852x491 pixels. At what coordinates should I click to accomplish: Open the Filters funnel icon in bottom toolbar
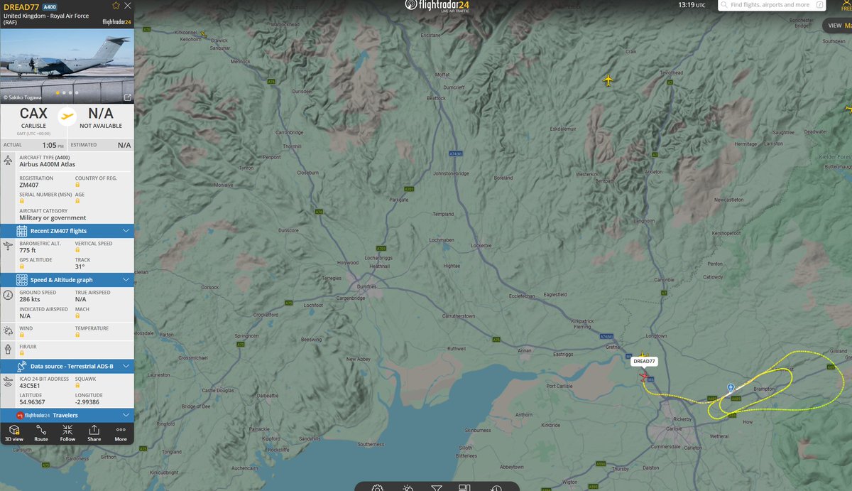437,488
